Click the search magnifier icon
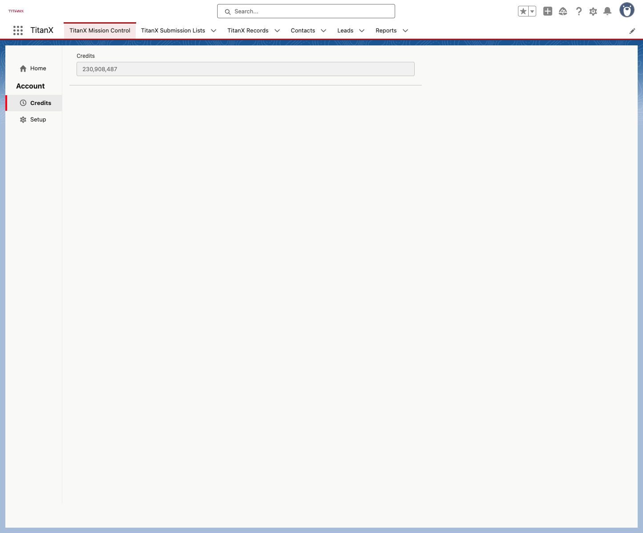 227,12
